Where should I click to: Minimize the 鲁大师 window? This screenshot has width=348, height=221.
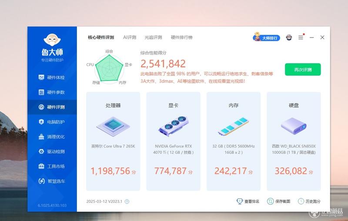click(311, 37)
